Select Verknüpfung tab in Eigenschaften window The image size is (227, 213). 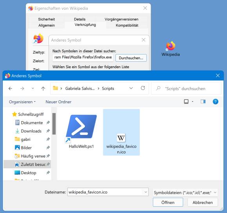click(x=85, y=25)
